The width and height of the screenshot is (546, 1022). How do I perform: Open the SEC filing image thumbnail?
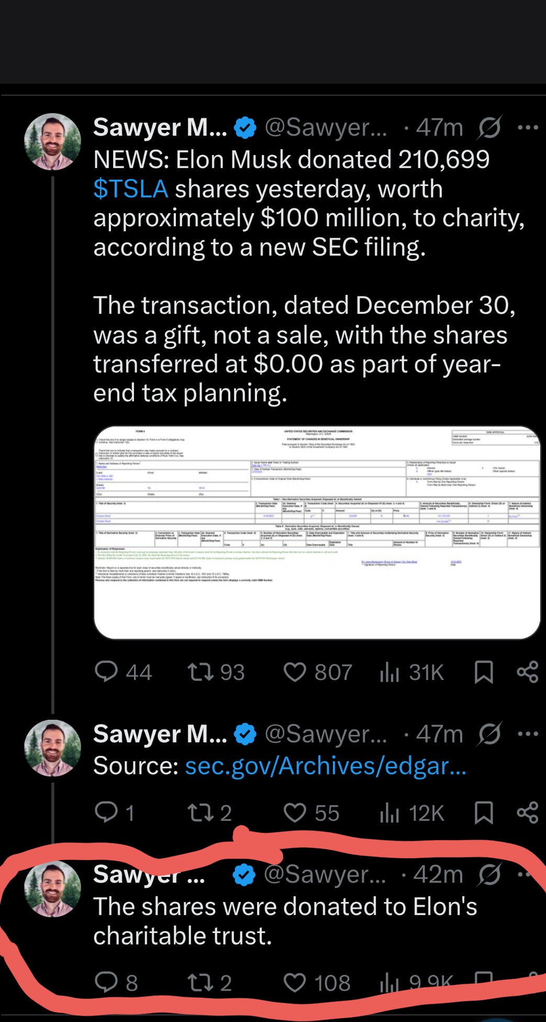pyautogui.click(x=317, y=532)
